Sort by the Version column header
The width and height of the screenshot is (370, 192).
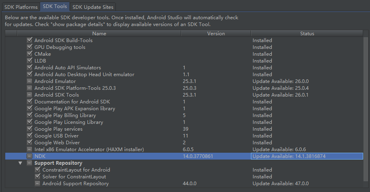coord(216,34)
